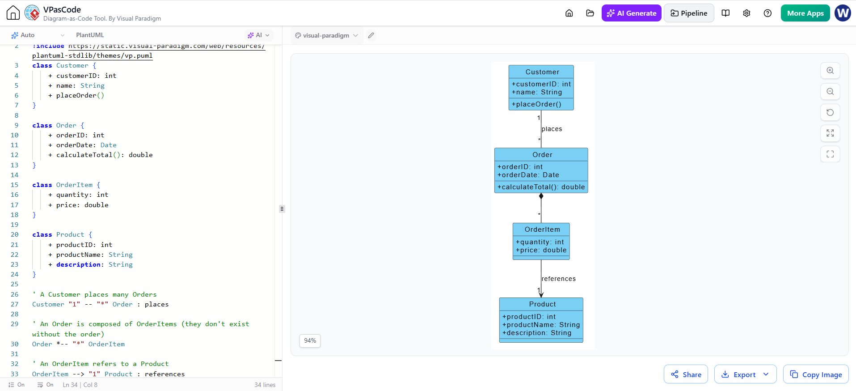Click the Product class in the diagram

click(x=541, y=320)
